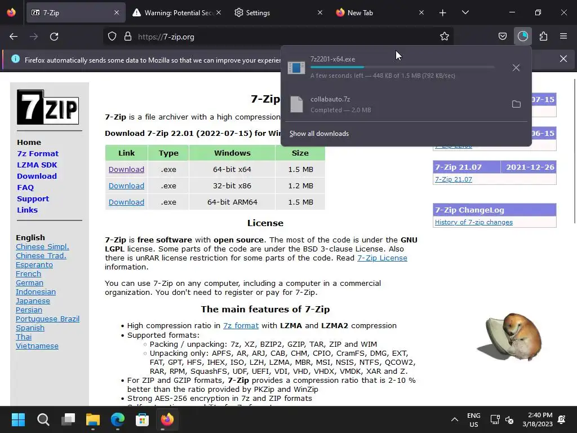Open tracking protection shield icon
The image size is (577, 433).
click(112, 37)
